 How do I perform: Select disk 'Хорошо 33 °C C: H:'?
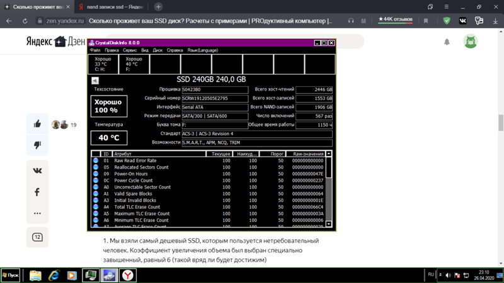tap(103, 64)
